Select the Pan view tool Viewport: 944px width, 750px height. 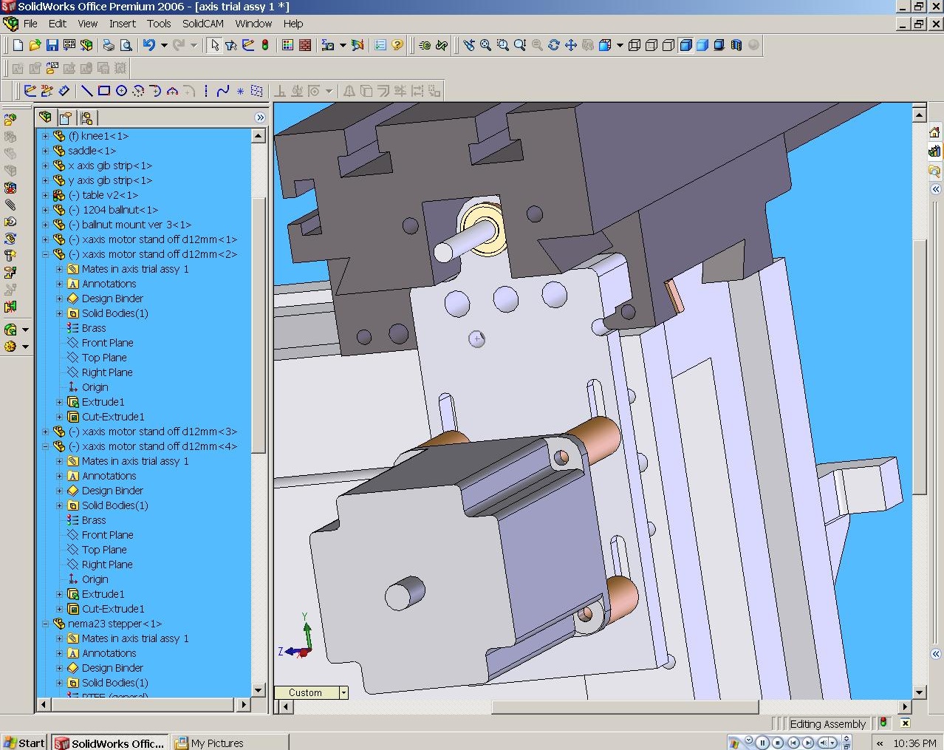pyautogui.click(x=571, y=45)
